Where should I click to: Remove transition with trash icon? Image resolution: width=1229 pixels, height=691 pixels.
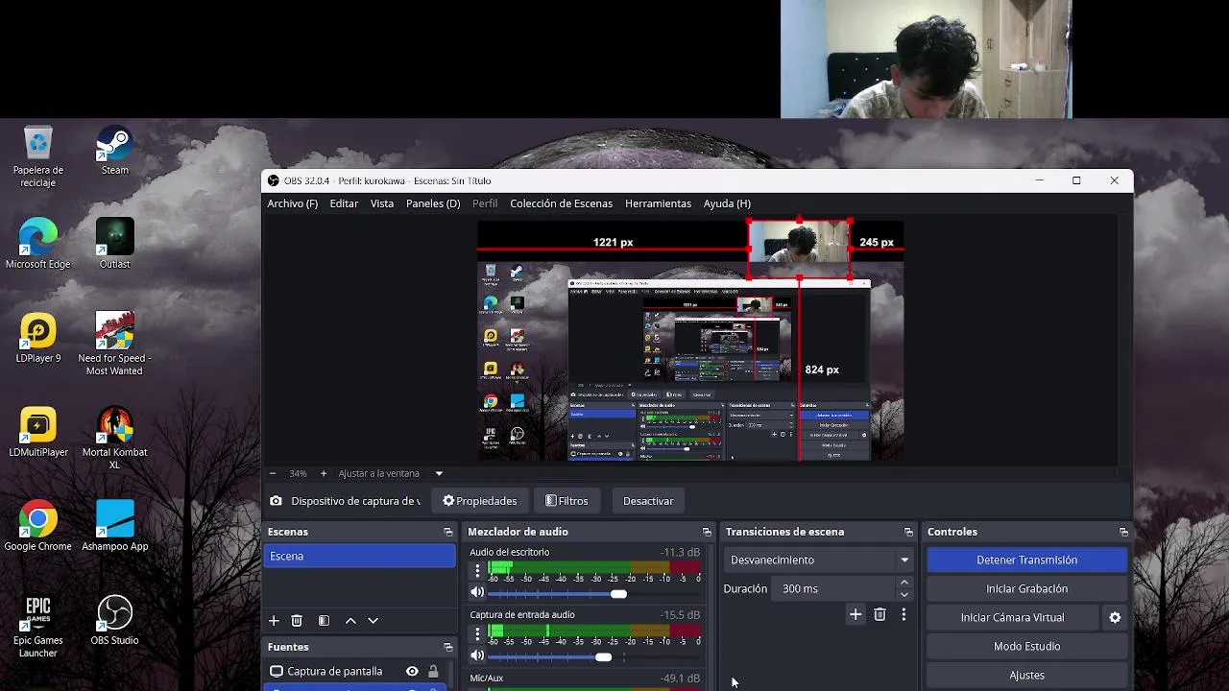pos(880,614)
